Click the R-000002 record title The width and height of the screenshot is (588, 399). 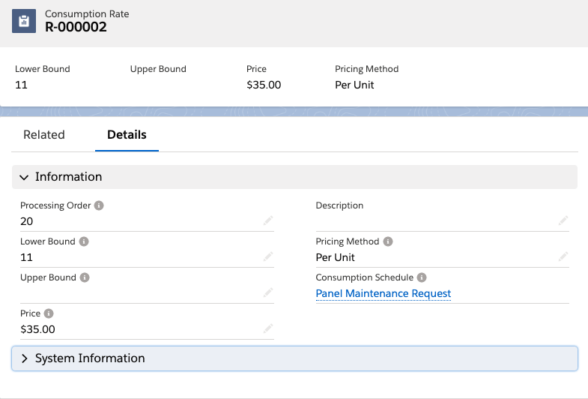coord(76,27)
